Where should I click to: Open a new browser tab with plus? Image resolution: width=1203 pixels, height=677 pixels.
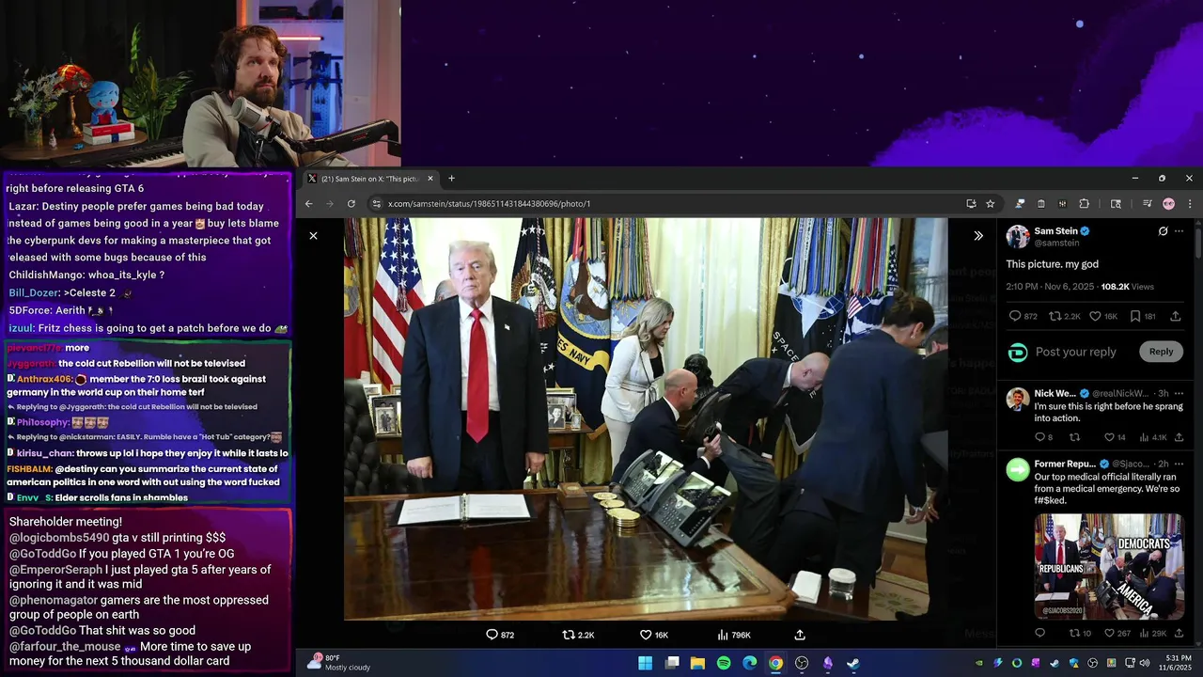click(x=451, y=179)
